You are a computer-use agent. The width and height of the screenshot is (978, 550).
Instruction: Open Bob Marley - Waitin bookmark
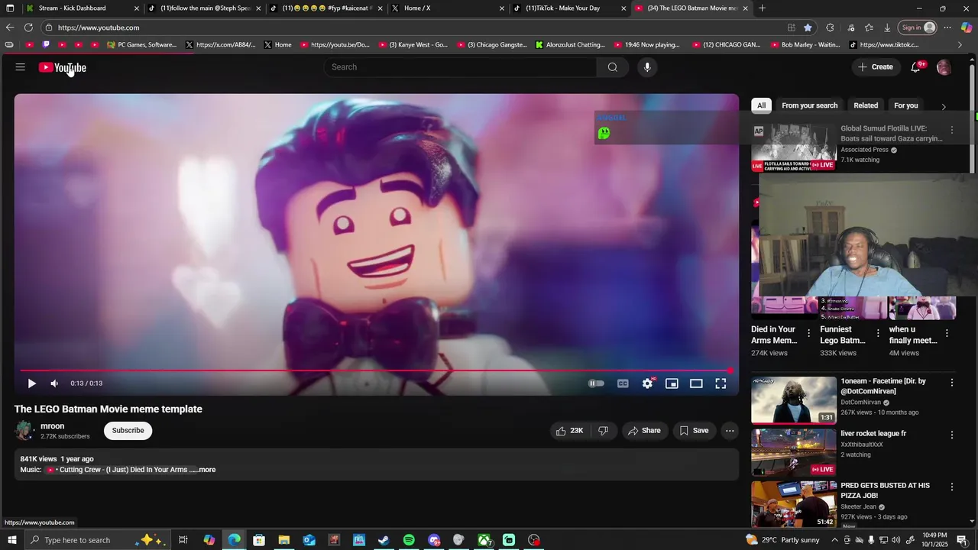pyautogui.click(x=805, y=45)
